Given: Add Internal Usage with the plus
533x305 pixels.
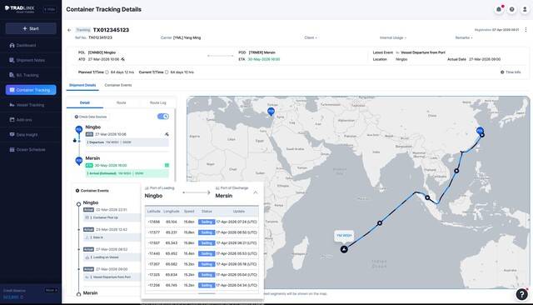Looking at the screenshot, I should [x=406, y=37].
